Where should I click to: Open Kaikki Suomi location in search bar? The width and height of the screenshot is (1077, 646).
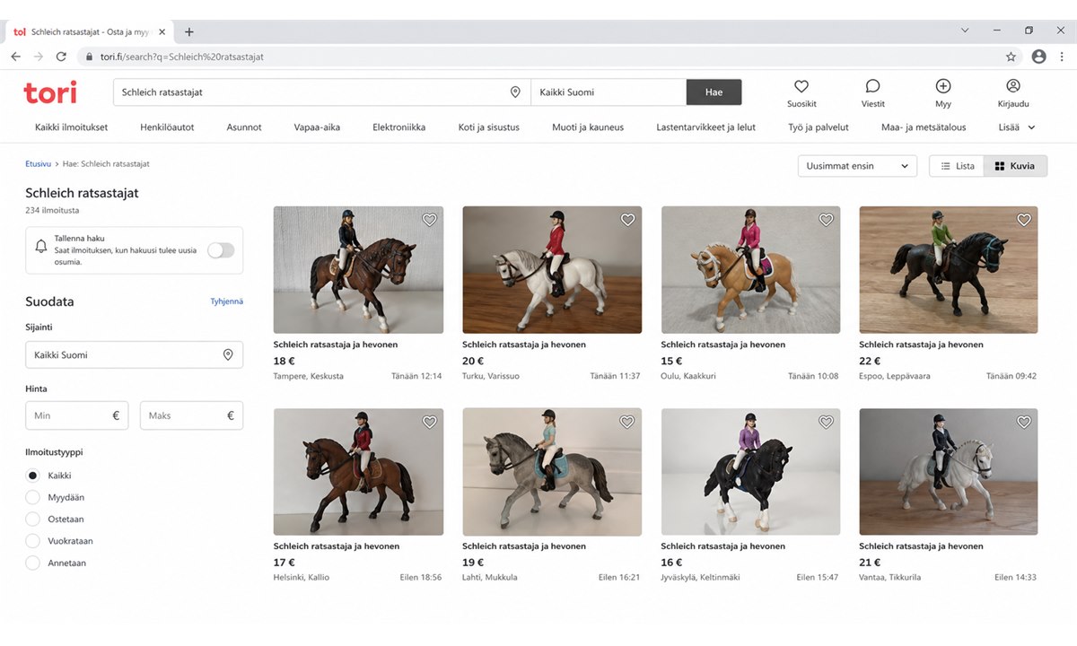point(609,92)
